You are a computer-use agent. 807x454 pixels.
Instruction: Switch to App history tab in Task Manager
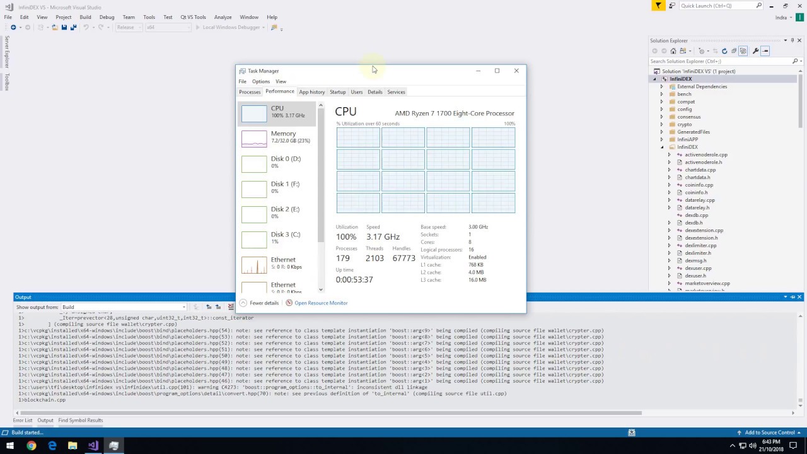[312, 92]
